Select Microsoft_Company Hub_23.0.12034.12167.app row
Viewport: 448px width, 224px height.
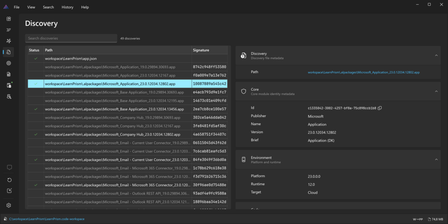128,126
